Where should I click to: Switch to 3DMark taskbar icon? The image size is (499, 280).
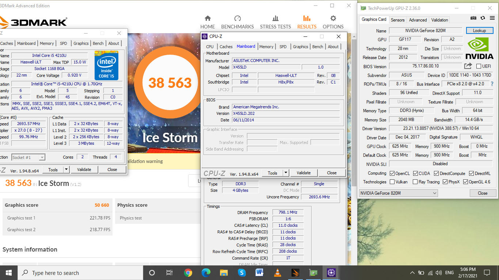click(x=295, y=273)
